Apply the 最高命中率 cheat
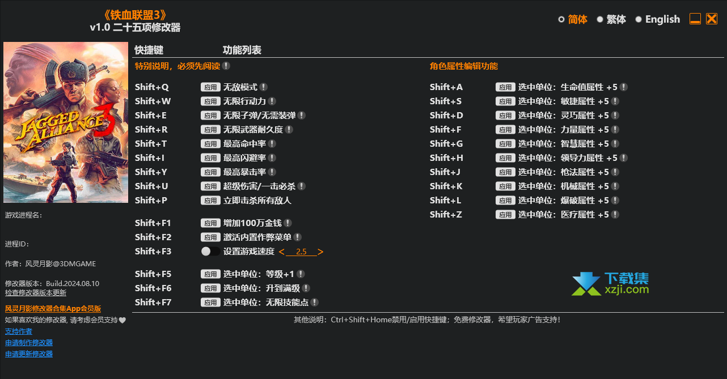 (211, 144)
